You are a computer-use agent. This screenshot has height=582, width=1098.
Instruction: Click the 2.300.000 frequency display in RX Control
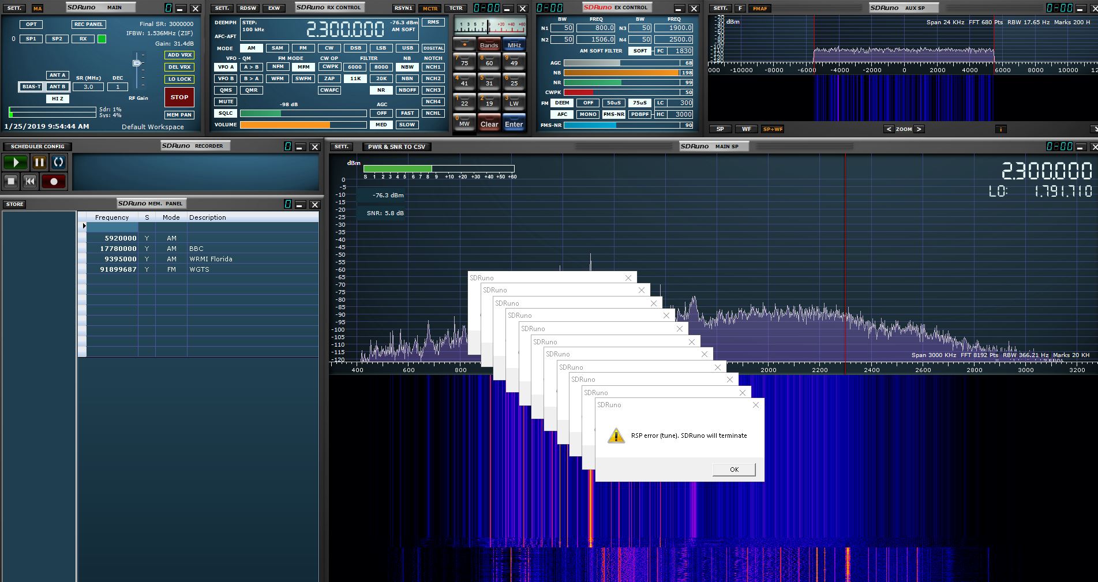click(345, 29)
